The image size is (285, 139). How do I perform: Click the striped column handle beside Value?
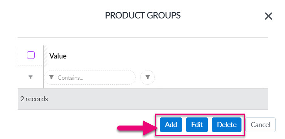(x=45, y=55)
